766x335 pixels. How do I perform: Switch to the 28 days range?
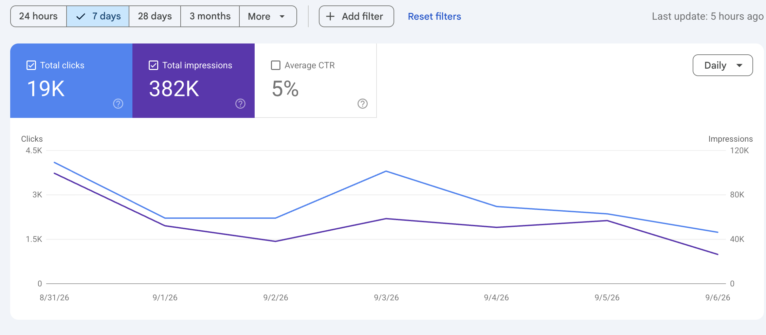click(x=155, y=16)
